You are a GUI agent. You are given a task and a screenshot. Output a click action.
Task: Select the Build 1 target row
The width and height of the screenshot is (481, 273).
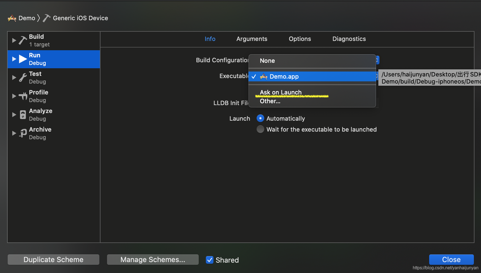pyautogui.click(x=54, y=41)
